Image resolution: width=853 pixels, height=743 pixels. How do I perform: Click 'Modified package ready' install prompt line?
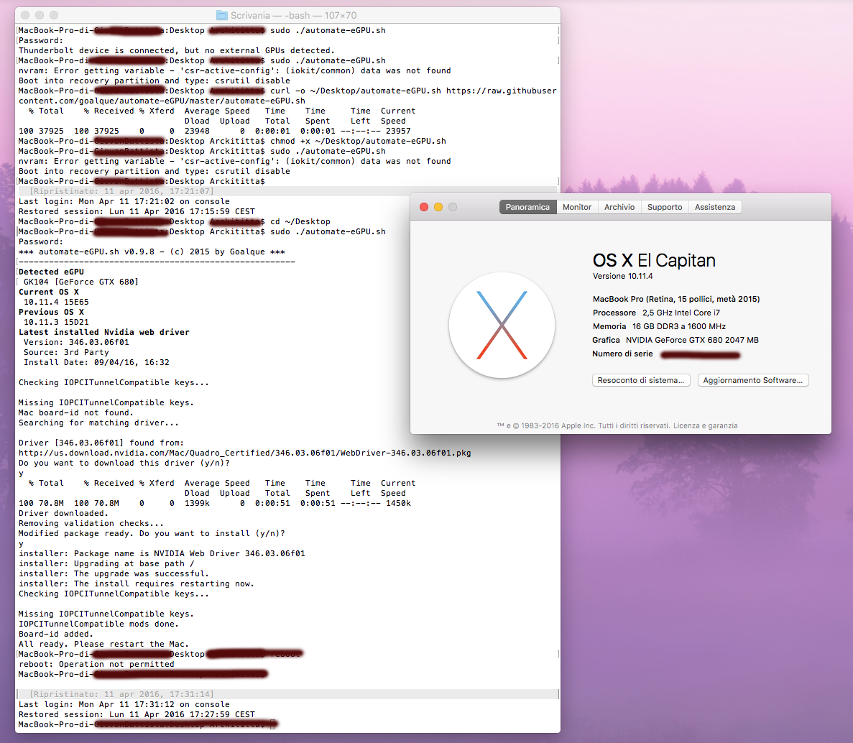point(152,534)
